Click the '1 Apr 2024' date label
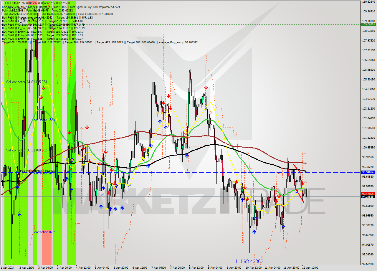This screenshot has height=271, width=377. tap(8, 267)
